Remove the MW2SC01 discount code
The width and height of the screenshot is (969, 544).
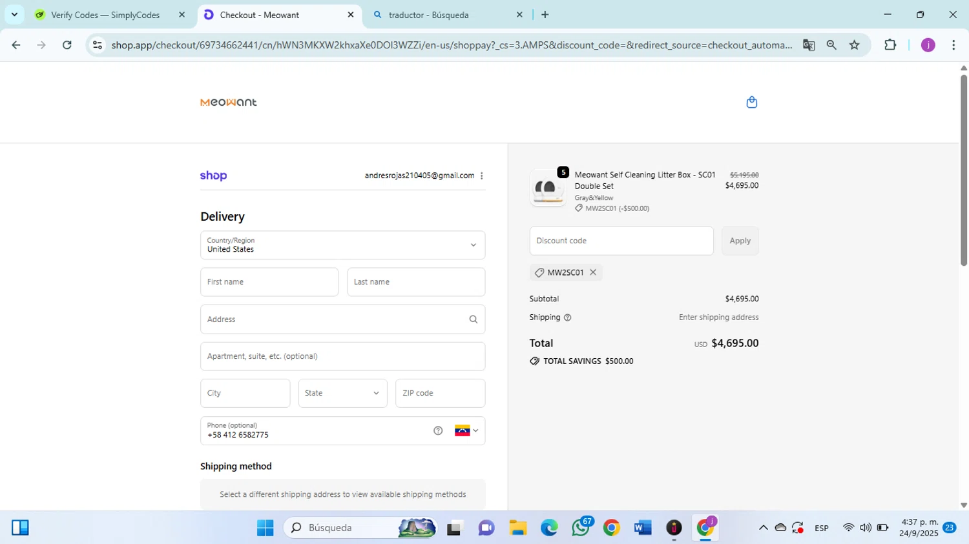[593, 272]
